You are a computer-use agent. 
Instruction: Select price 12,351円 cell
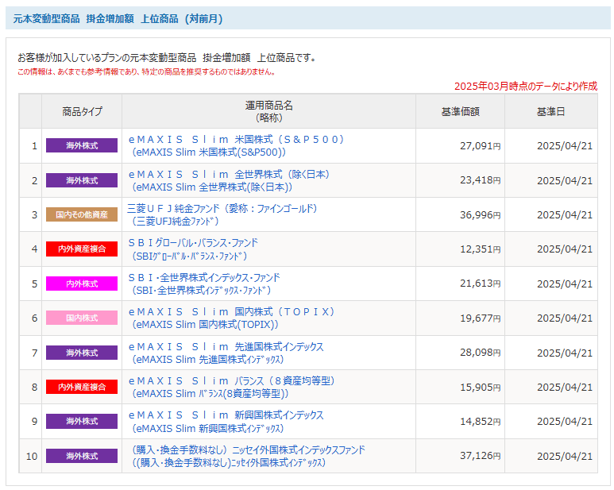pos(460,249)
